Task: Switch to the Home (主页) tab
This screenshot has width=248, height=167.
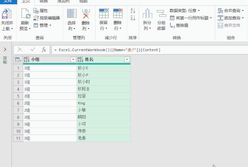Action: pos(26,2)
